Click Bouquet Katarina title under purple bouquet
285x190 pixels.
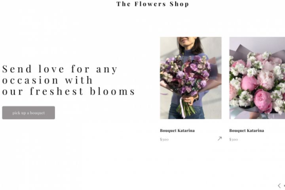177,131
